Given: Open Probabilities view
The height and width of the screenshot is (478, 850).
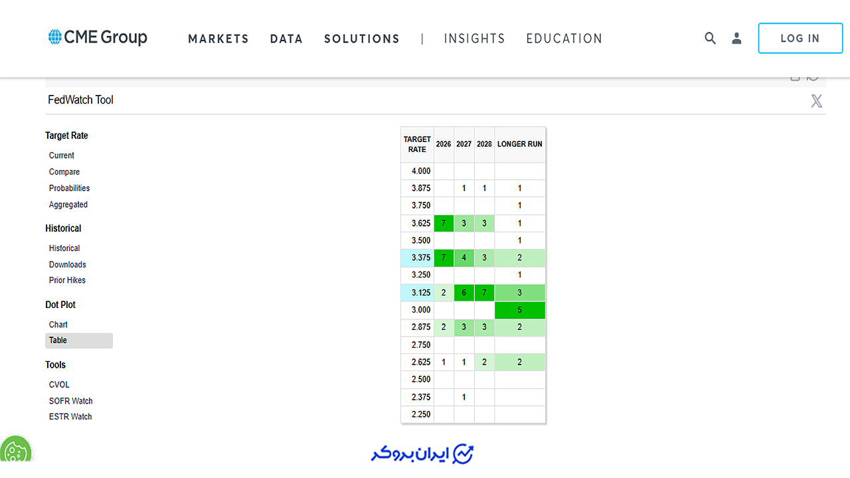Looking at the screenshot, I should pos(69,189).
